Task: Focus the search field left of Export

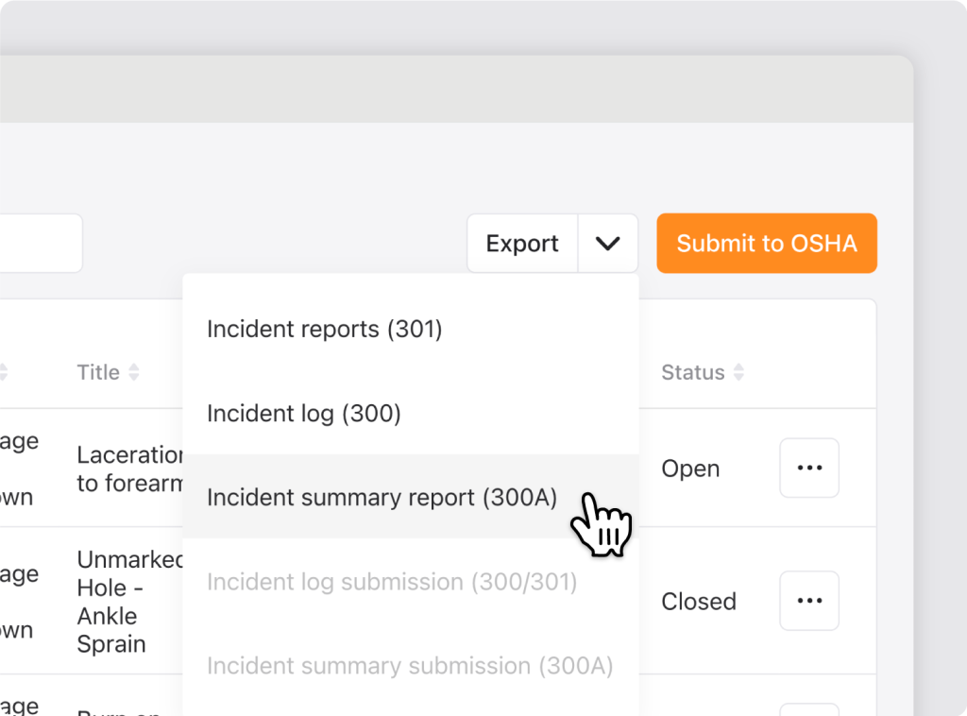Action: coord(38,244)
